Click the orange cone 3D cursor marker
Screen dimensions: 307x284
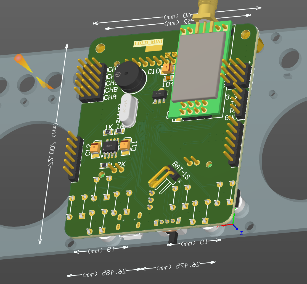pos(33,72)
